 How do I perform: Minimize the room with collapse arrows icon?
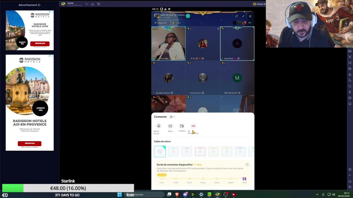243,16
